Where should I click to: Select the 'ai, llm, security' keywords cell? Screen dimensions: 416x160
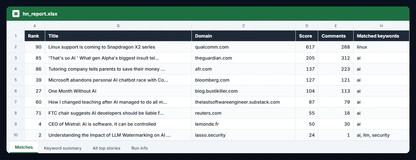tap(381, 135)
